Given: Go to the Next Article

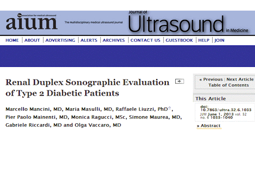Looking at the screenshot, I should [240, 80].
